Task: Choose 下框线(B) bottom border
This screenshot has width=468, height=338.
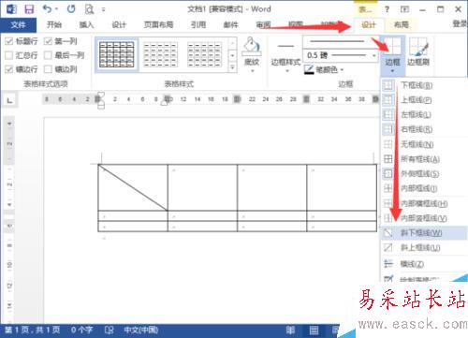Action: tap(424, 85)
